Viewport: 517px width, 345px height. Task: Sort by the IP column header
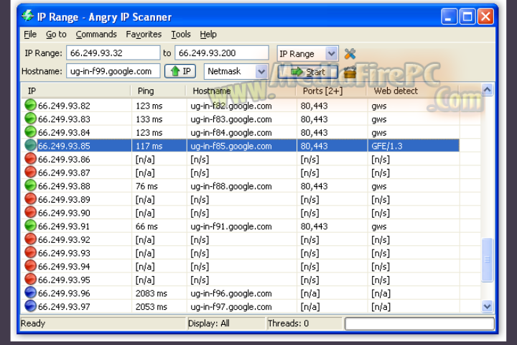pos(76,91)
